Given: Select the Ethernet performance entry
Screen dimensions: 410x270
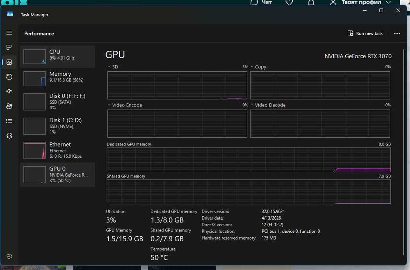Looking at the screenshot, I should [x=57, y=150].
